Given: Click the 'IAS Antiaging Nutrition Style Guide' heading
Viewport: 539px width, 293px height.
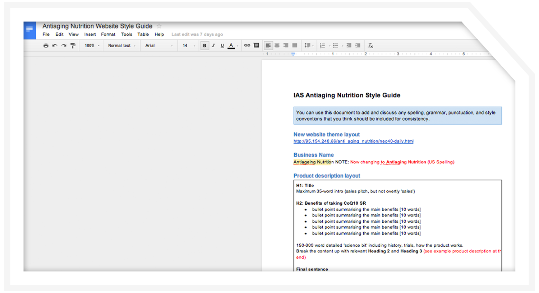Looking at the screenshot, I should click(x=347, y=95).
